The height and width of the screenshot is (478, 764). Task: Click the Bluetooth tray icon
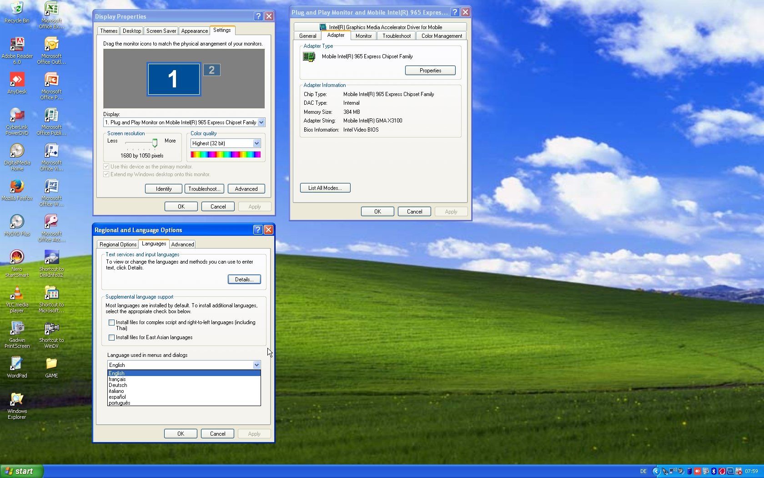tap(714, 471)
